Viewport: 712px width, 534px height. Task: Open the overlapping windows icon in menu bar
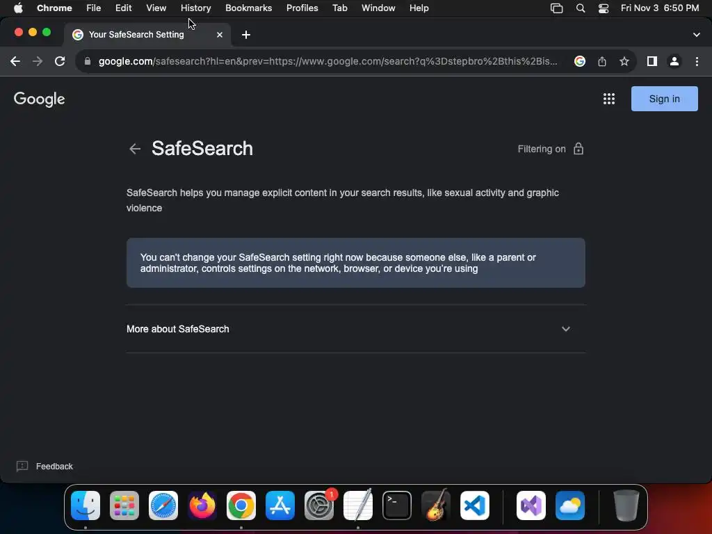[557, 8]
